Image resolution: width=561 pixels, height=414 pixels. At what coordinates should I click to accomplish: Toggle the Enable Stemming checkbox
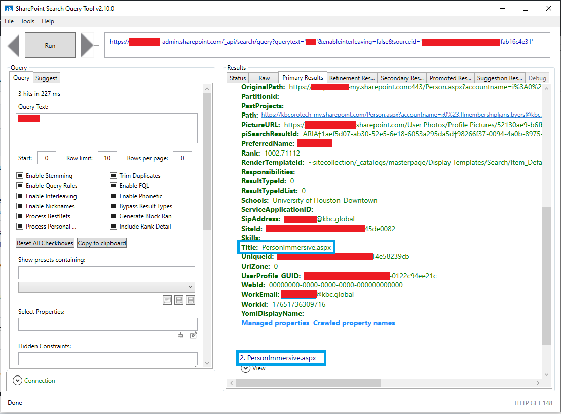tap(19, 175)
